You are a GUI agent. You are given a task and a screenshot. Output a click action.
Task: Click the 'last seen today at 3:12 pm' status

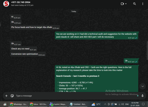(22, 5)
